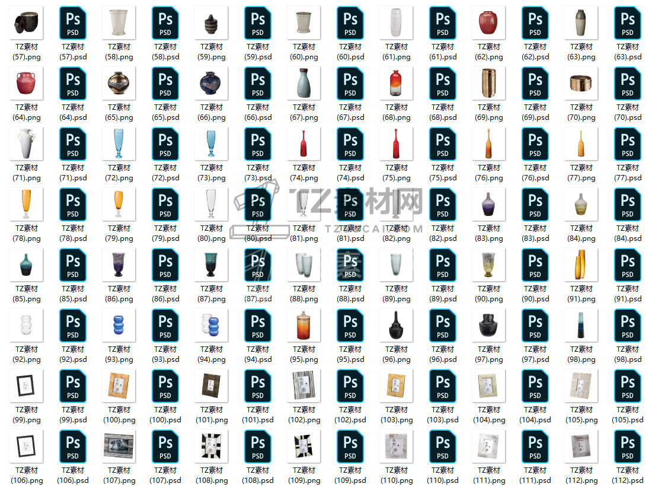652x487 pixels.
Task: Click the file name TZ素材 (65).psd
Action: coord(165,112)
